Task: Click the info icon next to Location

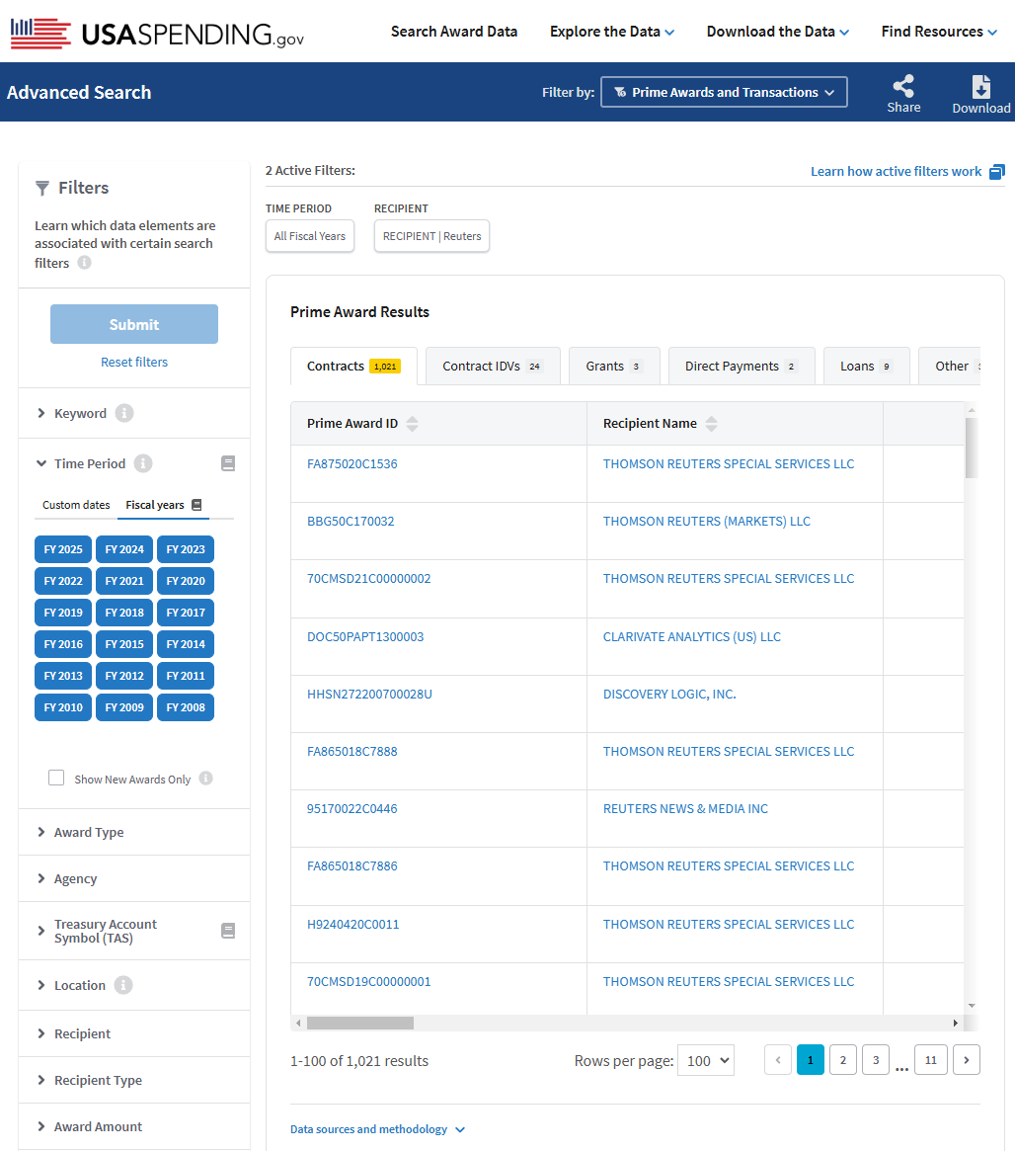Action: click(x=123, y=985)
